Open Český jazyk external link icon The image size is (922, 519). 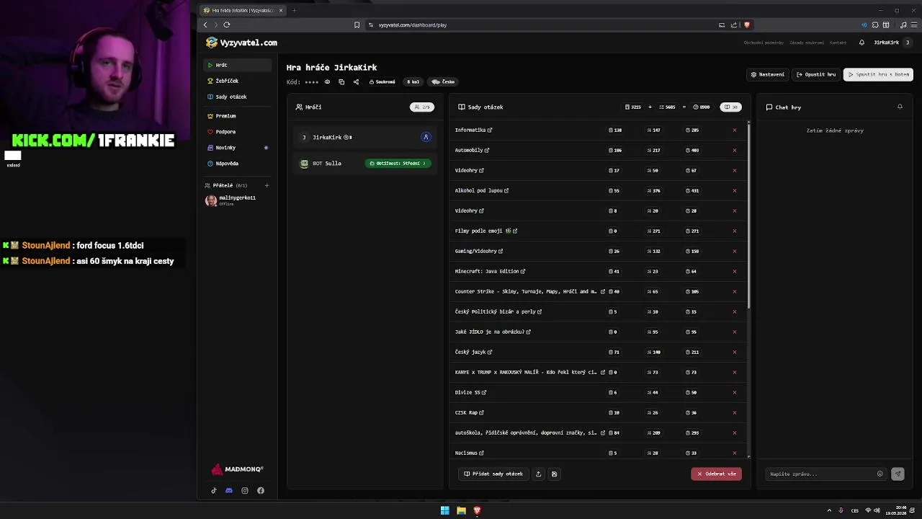[x=490, y=352]
